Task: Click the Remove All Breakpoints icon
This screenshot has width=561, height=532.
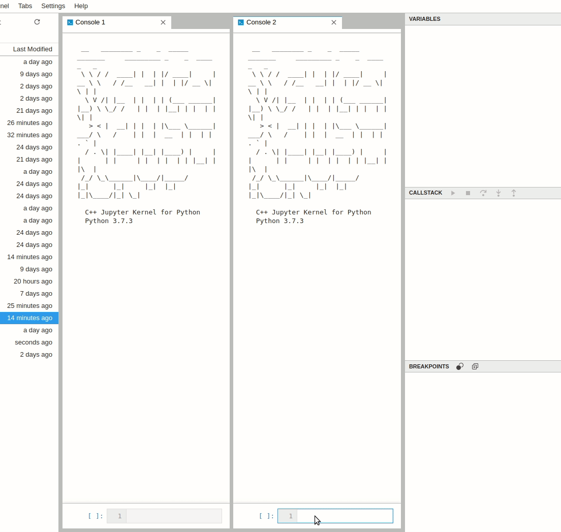Action: click(x=475, y=366)
